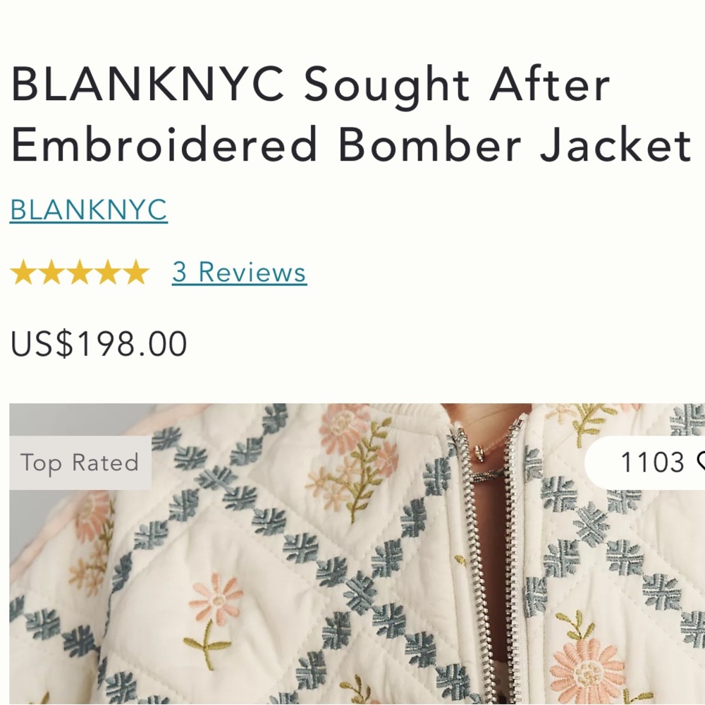705x705 pixels.
Task: Visit the BLANKNYC brand link
Action: point(89,210)
